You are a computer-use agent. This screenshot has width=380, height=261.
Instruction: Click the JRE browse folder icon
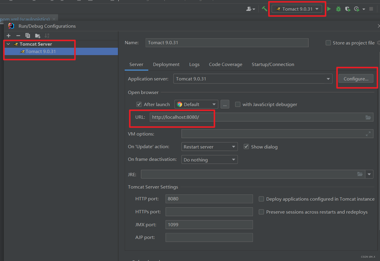(360, 174)
